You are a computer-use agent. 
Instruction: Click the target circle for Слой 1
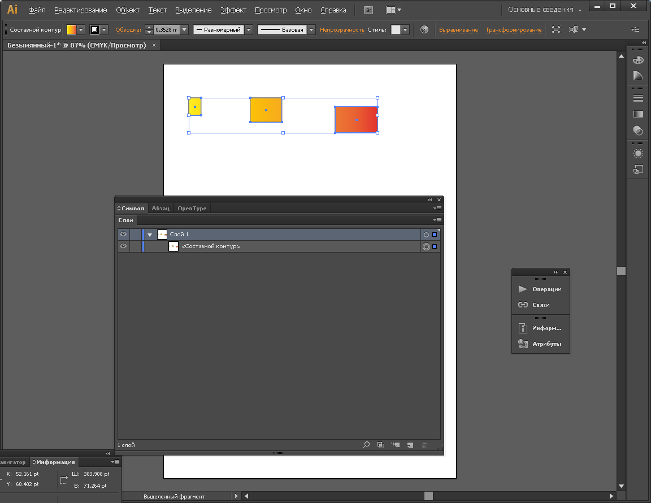point(426,235)
